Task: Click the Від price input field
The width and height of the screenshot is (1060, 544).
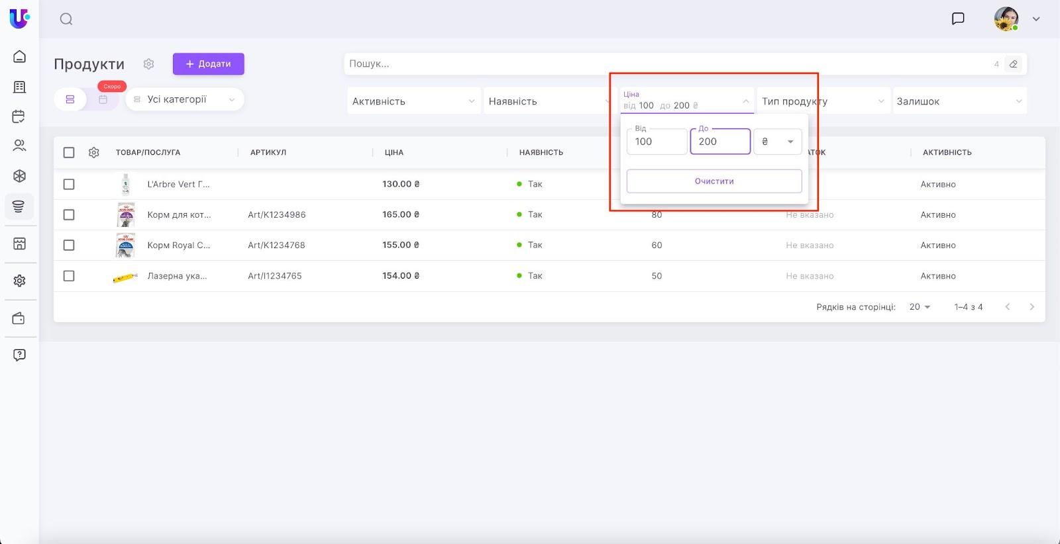Action: click(657, 142)
